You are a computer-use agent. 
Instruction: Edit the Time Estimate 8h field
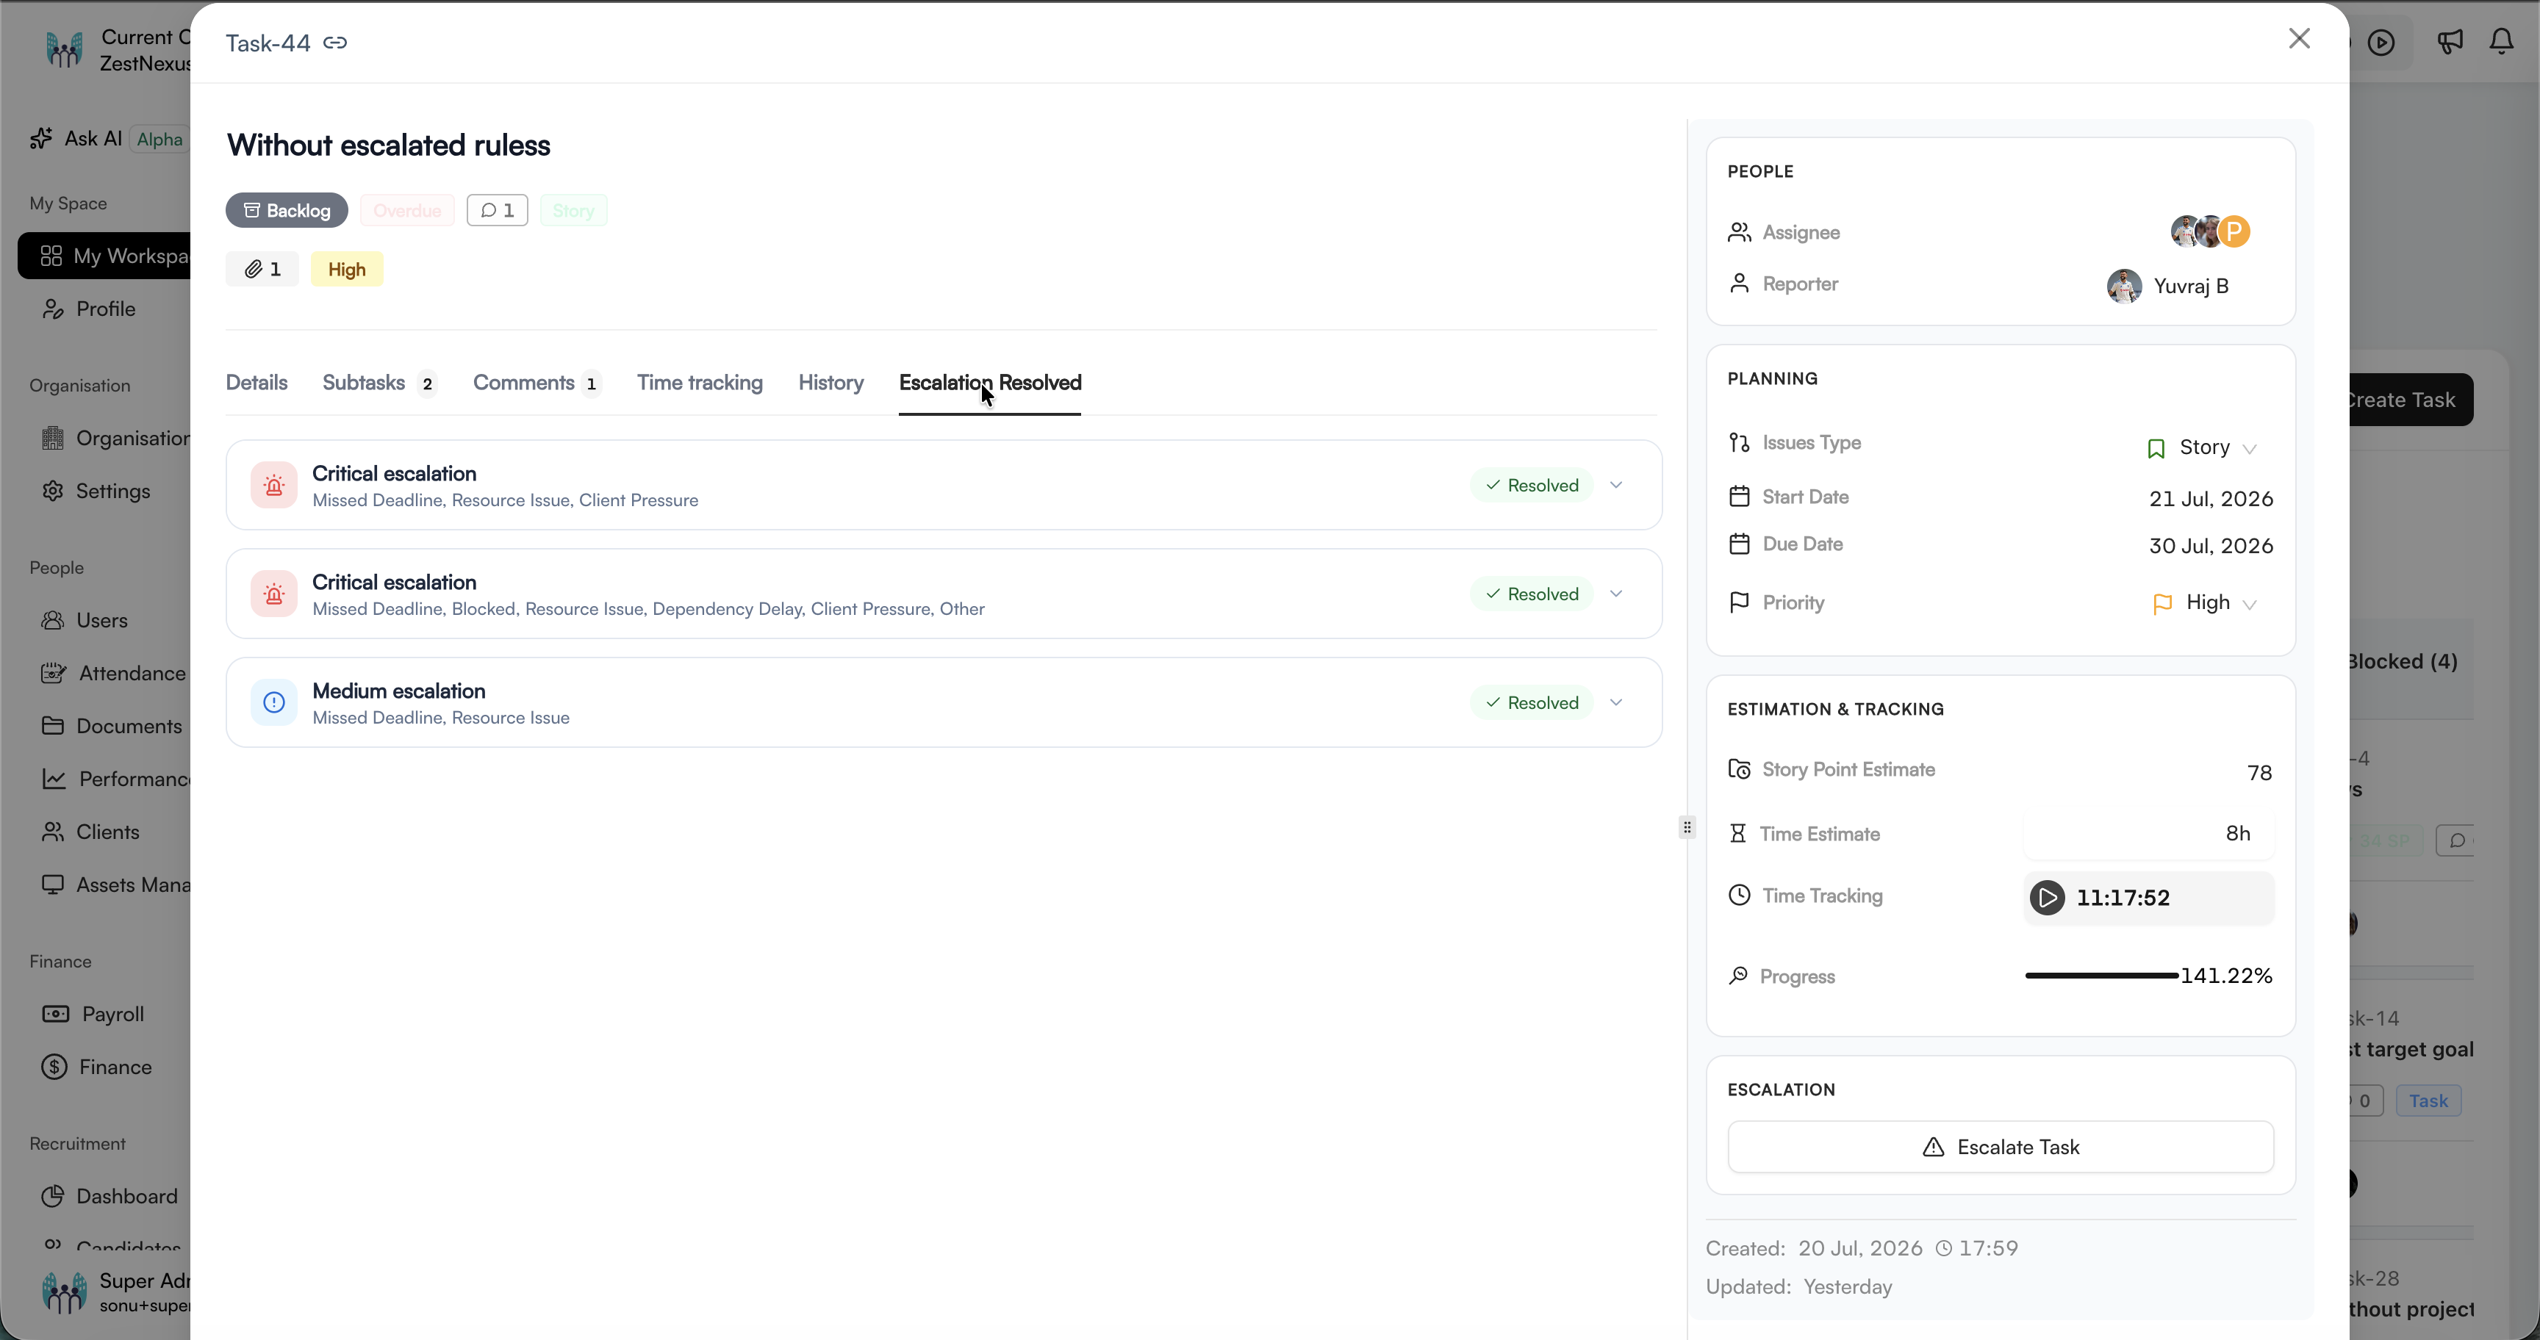(x=2148, y=834)
